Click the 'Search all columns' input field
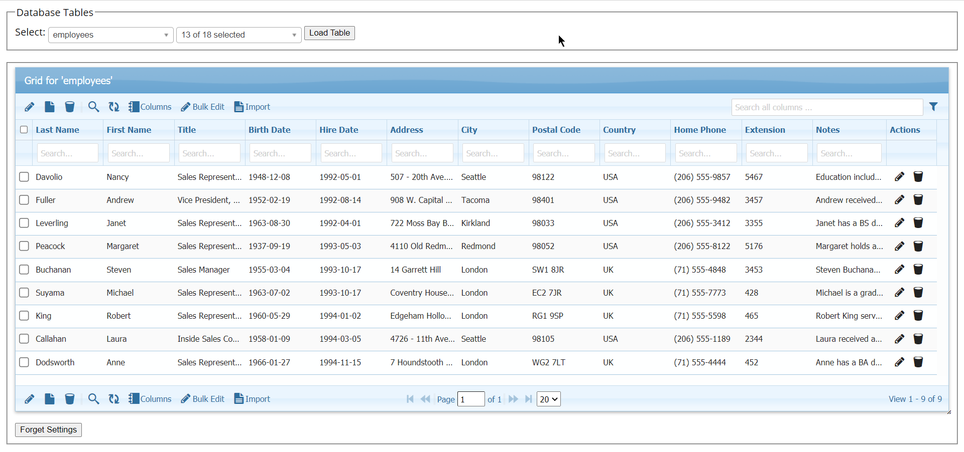 coord(826,107)
